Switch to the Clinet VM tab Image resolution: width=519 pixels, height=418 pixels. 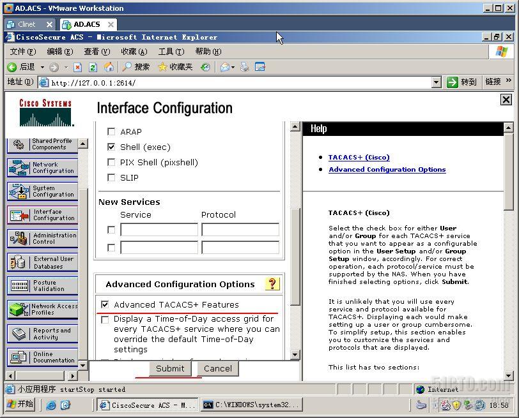26,24
